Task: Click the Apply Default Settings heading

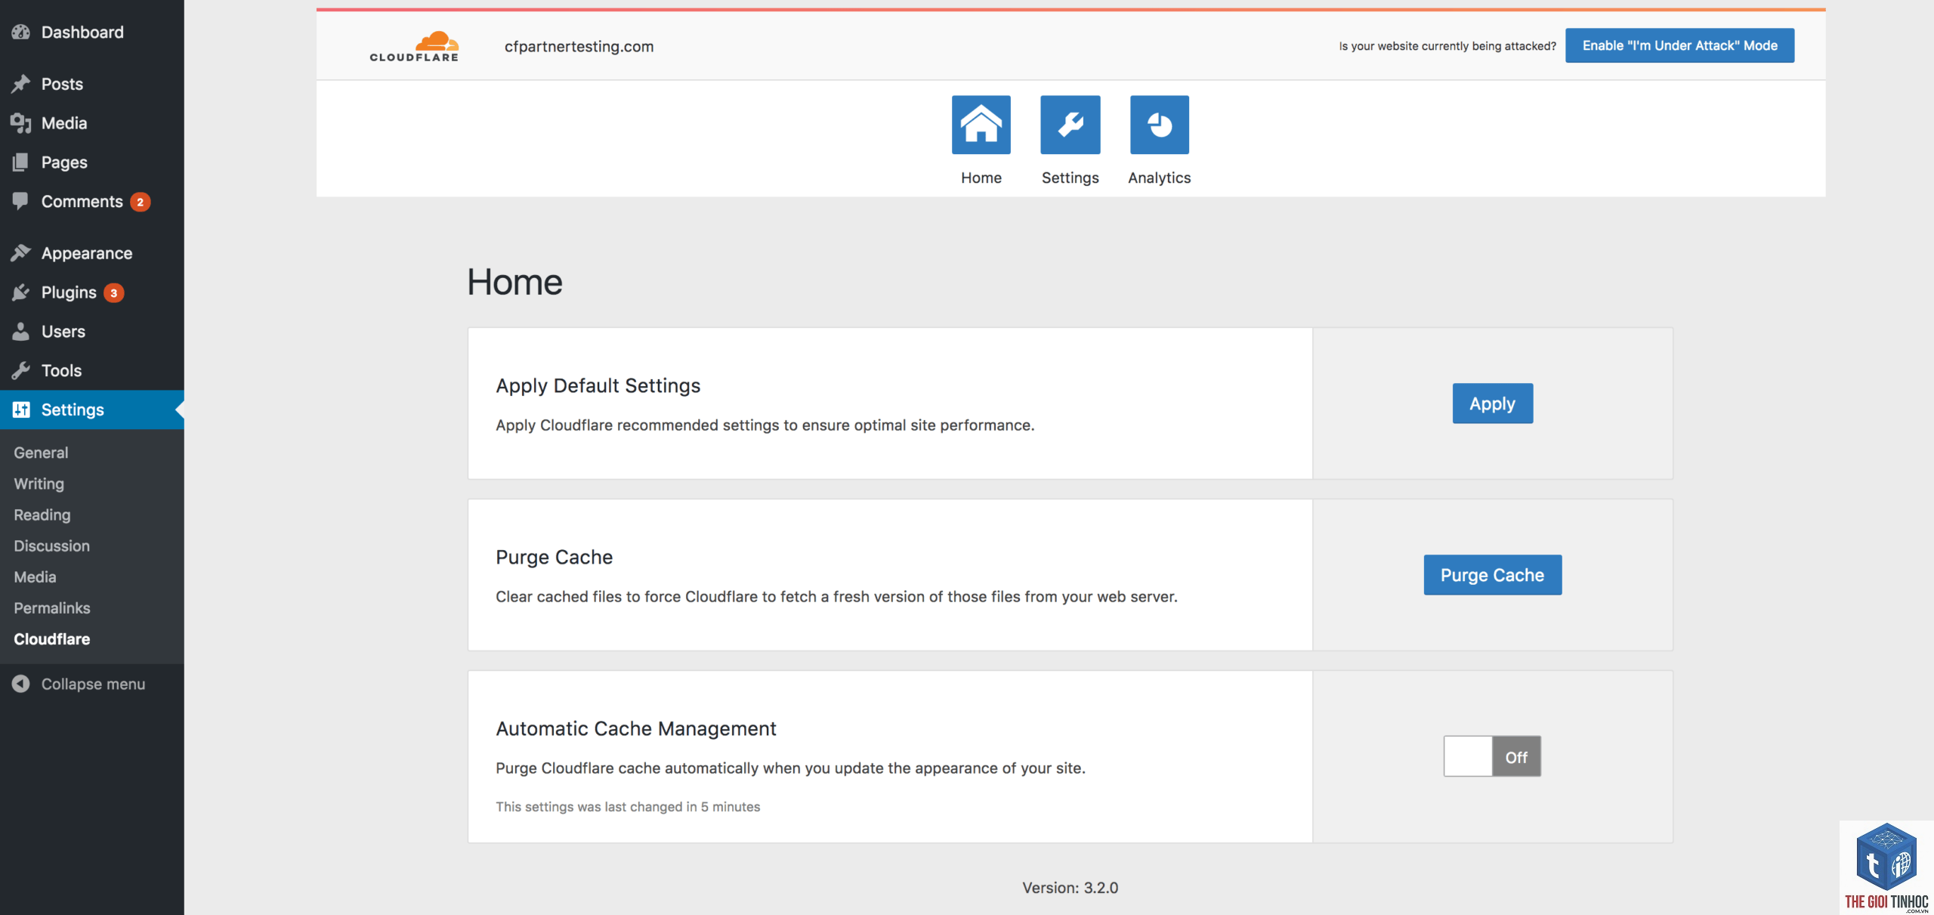Action: point(598,385)
